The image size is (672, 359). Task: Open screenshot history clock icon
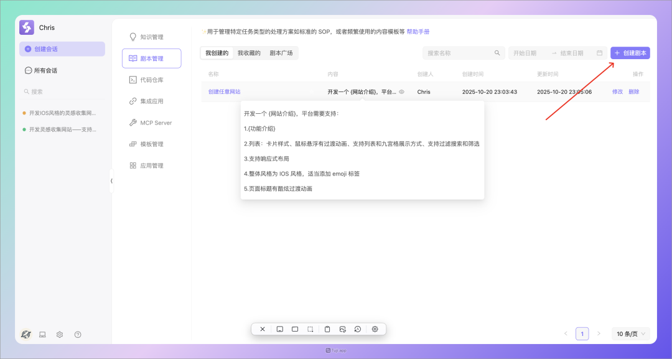click(x=358, y=329)
